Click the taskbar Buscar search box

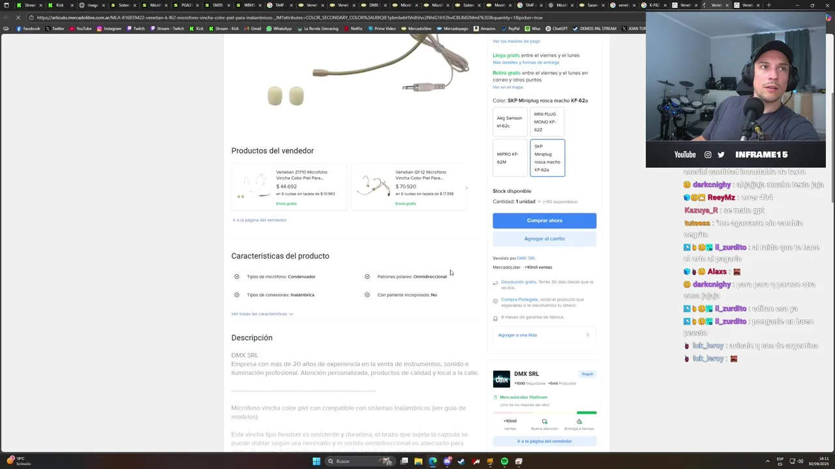358,461
